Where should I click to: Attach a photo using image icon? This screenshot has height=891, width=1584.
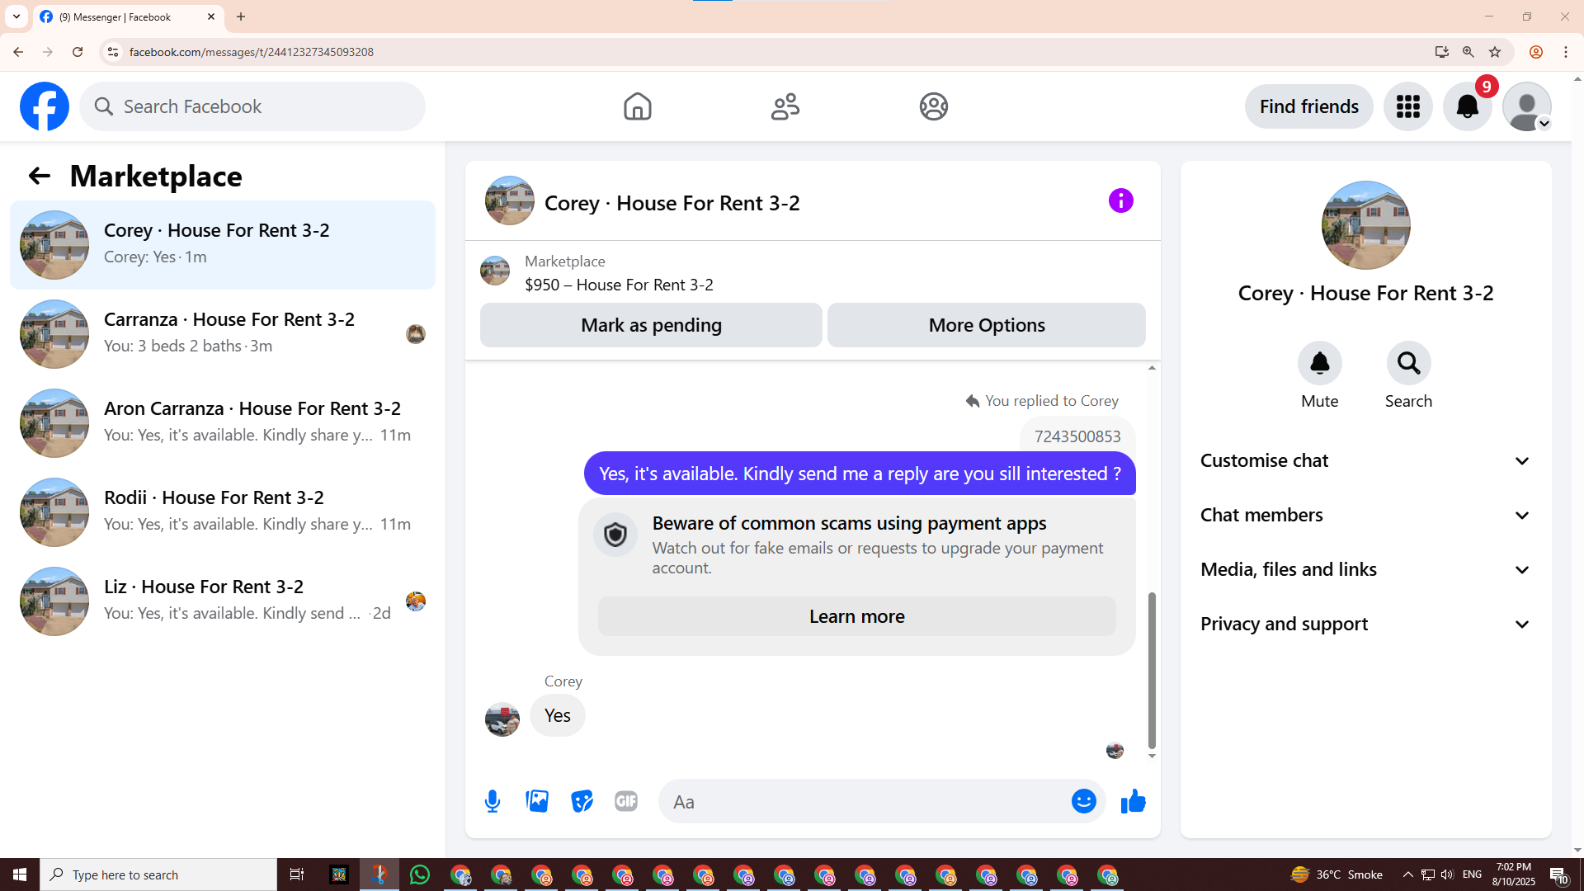[x=537, y=801]
